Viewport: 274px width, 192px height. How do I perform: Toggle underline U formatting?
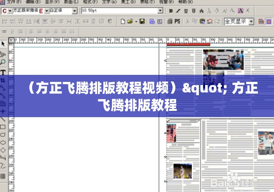(186, 11)
